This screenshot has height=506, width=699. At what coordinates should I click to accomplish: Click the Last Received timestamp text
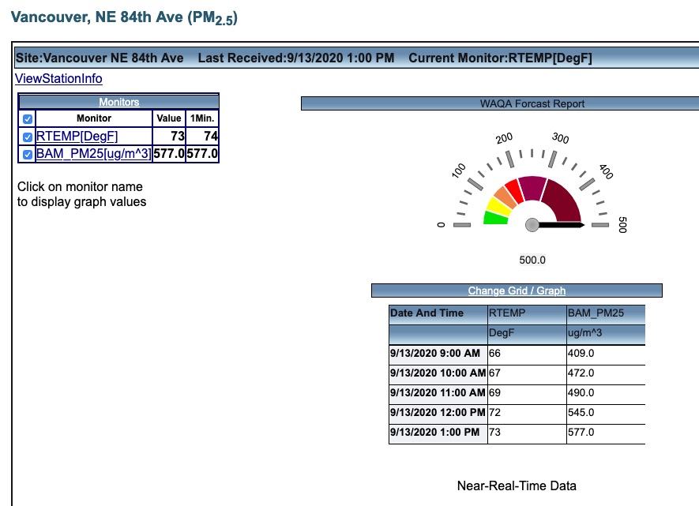click(296, 58)
